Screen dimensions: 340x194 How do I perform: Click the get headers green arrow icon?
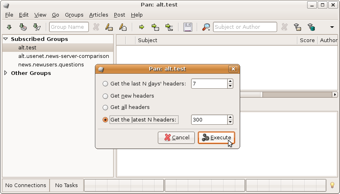(x=9, y=27)
